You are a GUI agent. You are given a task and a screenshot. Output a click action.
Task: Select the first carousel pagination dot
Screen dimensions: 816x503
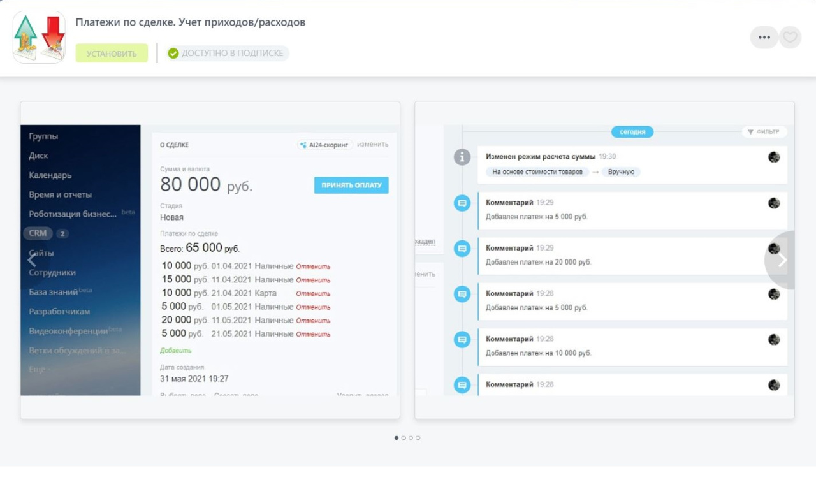point(397,438)
